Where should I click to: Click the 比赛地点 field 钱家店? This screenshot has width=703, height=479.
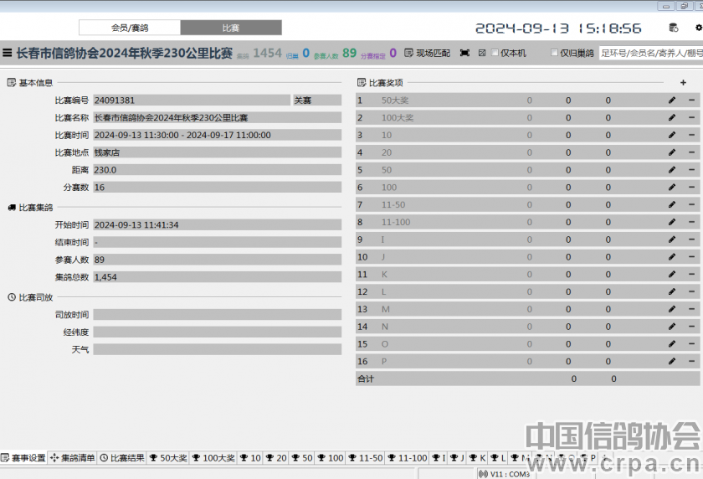218,152
